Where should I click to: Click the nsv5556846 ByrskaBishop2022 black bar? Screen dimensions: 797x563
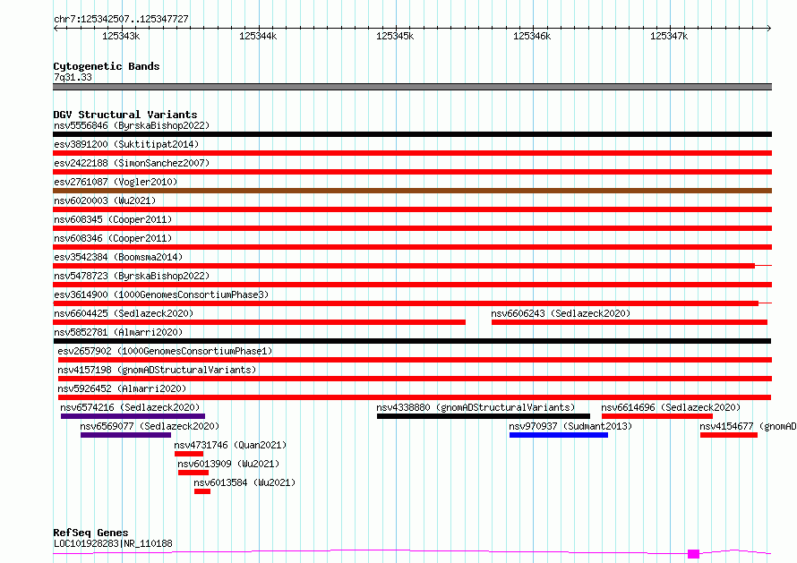[412, 134]
